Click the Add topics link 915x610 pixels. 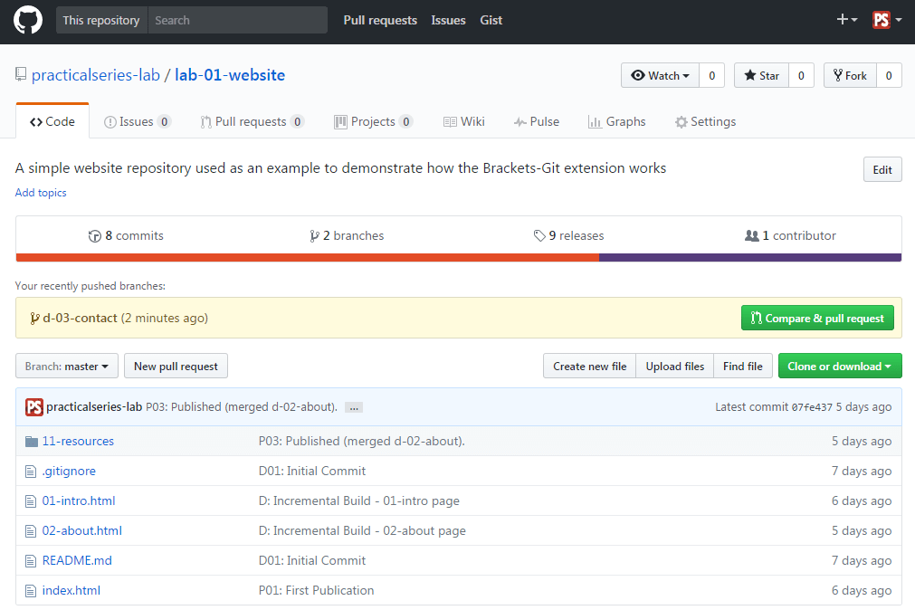pos(41,193)
